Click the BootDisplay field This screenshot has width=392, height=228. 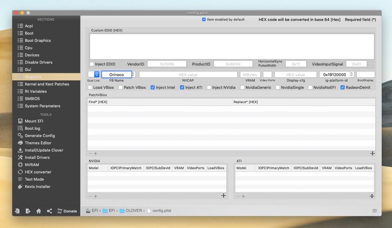click(x=365, y=75)
